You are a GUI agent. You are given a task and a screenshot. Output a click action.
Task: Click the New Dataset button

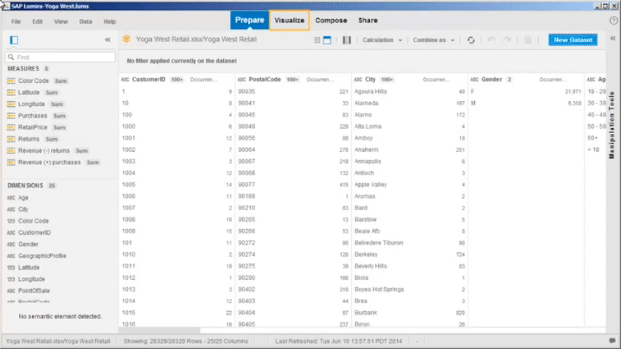point(573,39)
